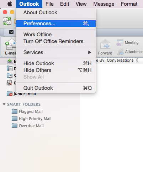Click the Forward message icon
The width and height of the screenshot is (143, 172).
105,45
